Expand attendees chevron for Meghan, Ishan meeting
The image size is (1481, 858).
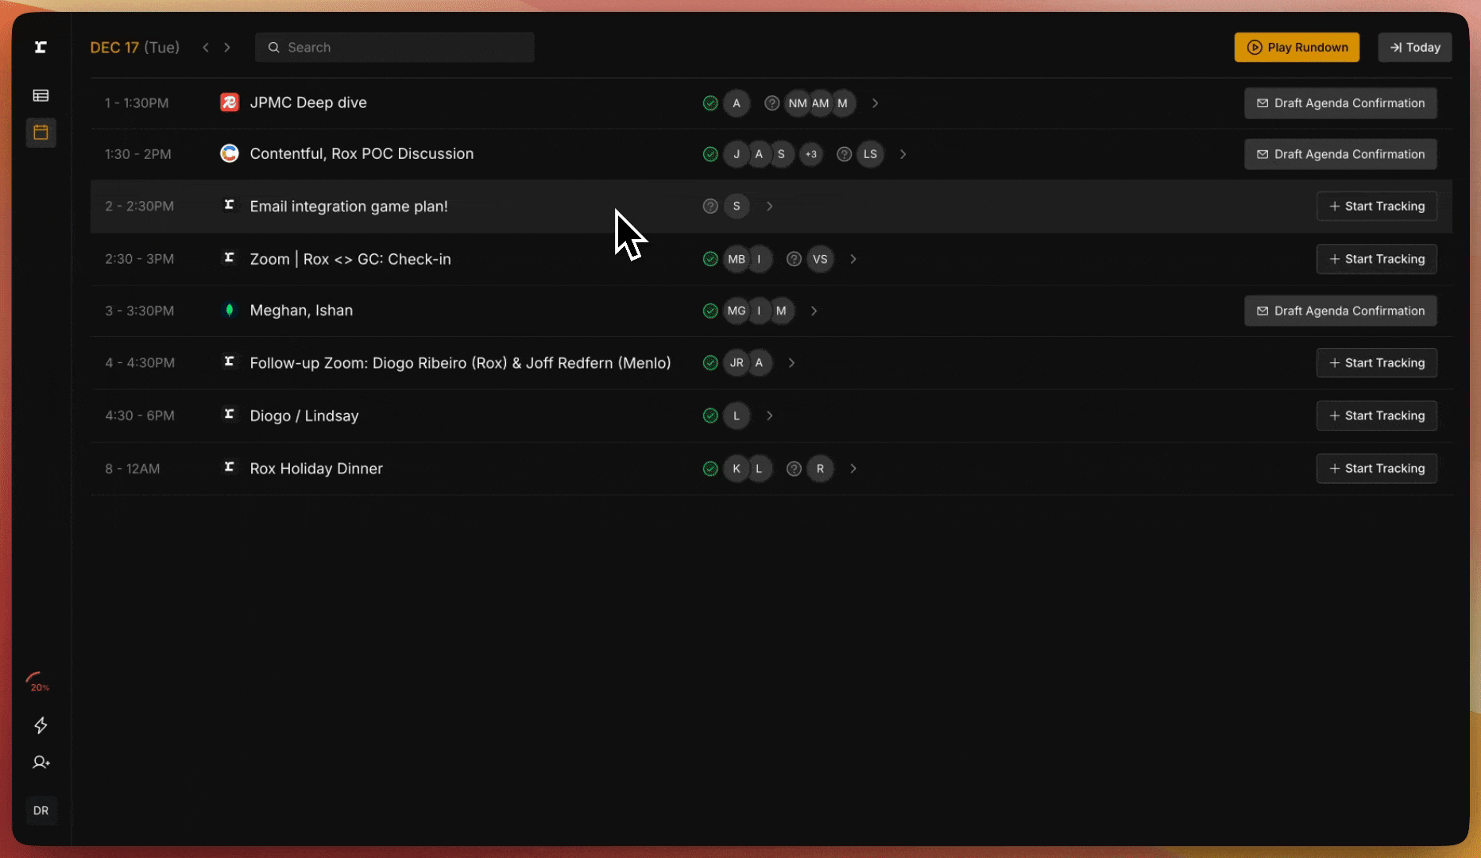coord(814,311)
